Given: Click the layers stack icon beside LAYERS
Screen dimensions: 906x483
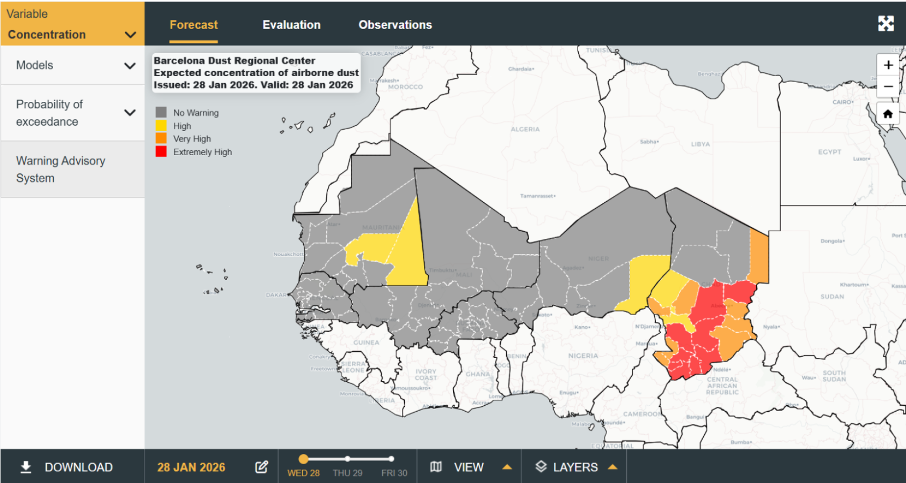Looking at the screenshot, I should (x=542, y=466).
